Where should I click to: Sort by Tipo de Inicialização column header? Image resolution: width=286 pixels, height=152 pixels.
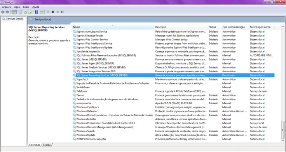coord(235,27)
